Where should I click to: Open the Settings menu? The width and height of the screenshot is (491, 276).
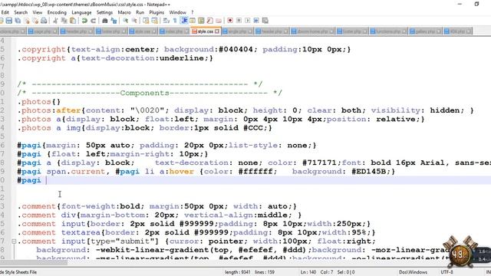click(x=104, y=12)
